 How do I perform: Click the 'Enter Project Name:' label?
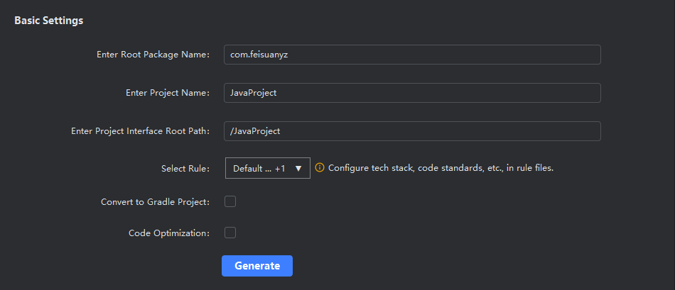tap(167, 93)
